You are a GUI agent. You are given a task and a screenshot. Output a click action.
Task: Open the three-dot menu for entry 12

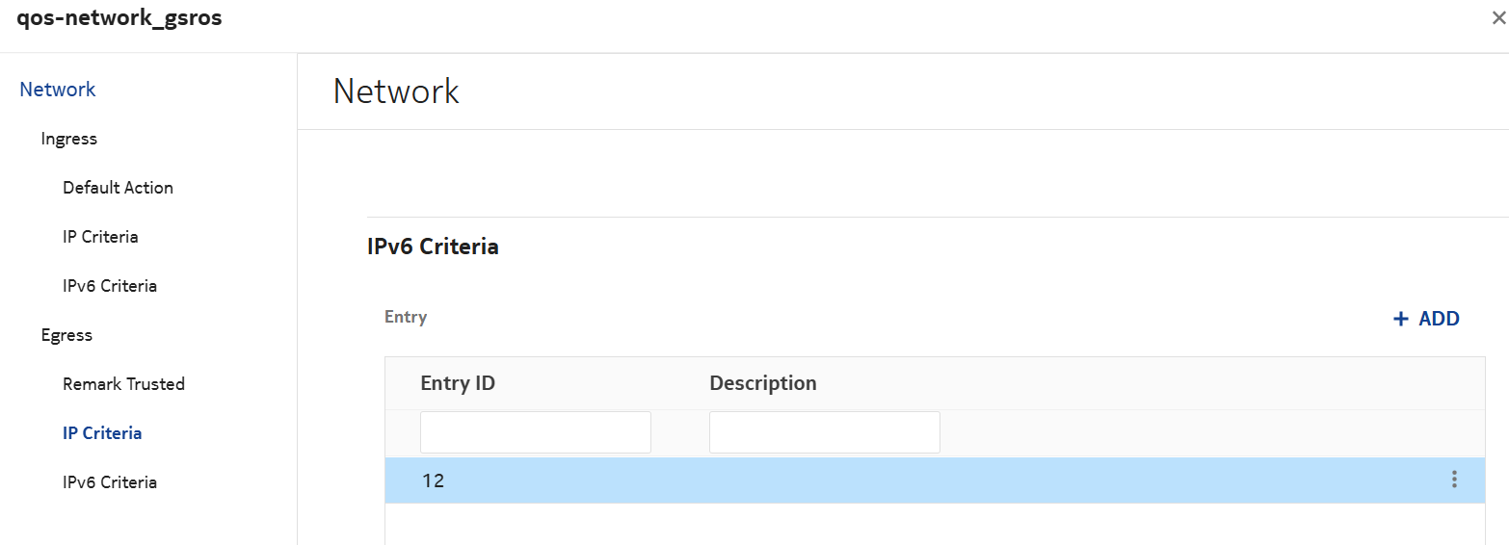click(1454, 480)
